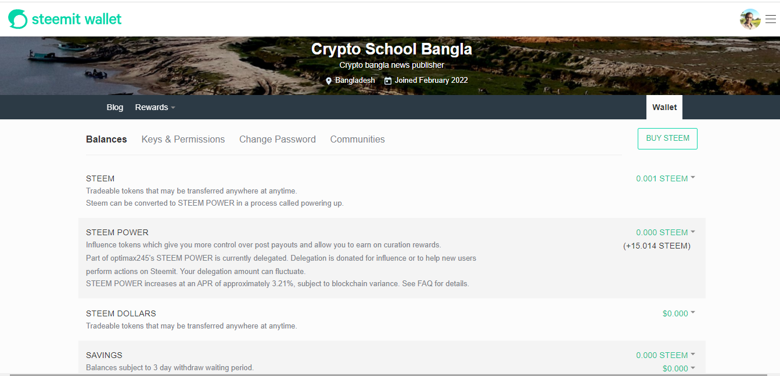Click the steemit wallet title text
This screenshot has width=780, height=376.
(77, 19)
